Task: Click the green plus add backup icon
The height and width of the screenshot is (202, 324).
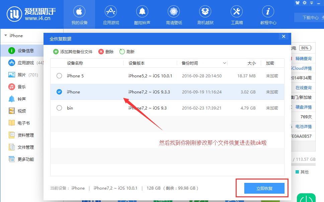Action: (56, 52)
